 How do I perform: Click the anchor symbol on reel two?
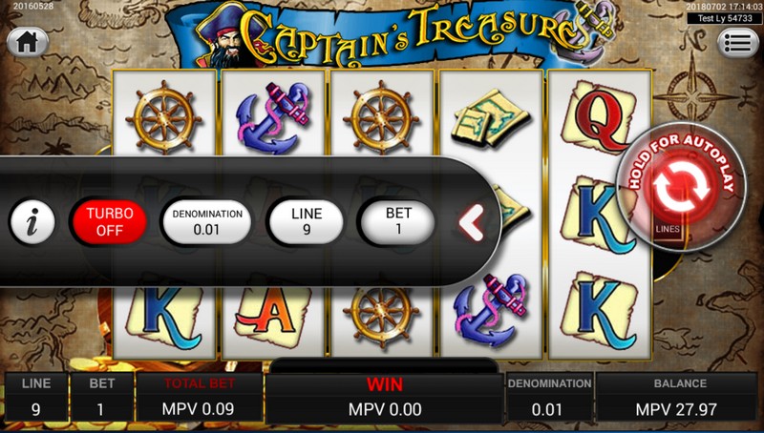pos(273,118)
